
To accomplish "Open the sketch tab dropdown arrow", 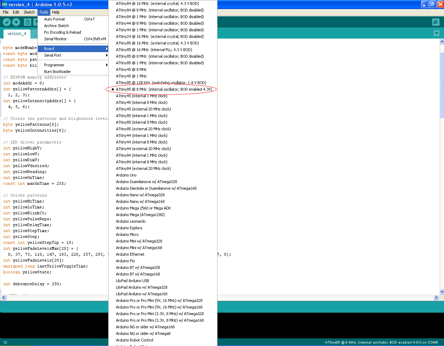I will point(436,33).
